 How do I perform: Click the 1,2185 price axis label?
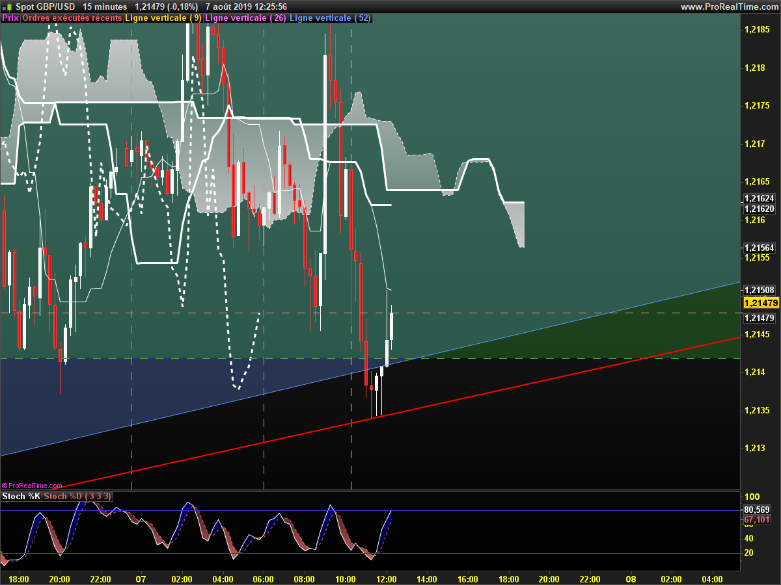757,29
